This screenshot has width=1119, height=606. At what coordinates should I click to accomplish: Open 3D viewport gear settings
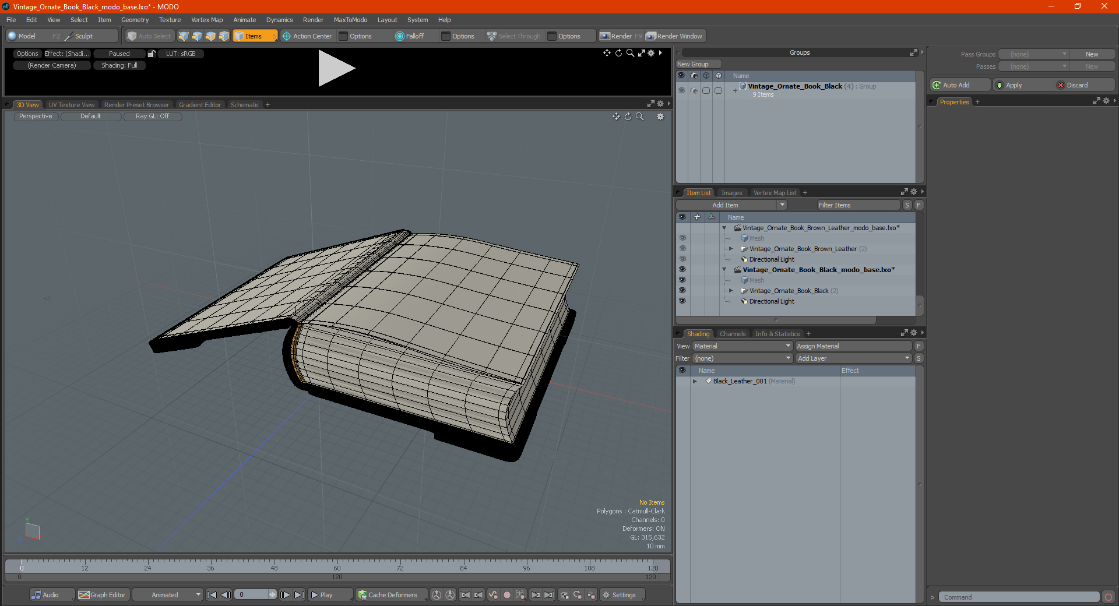[x=660, y=117]
